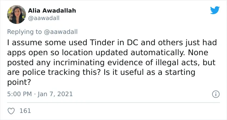Viewport: 227px width, 120px height.
Task: Follow the @aawadall mention after Replying to
Action: click(x=61, y=32)
